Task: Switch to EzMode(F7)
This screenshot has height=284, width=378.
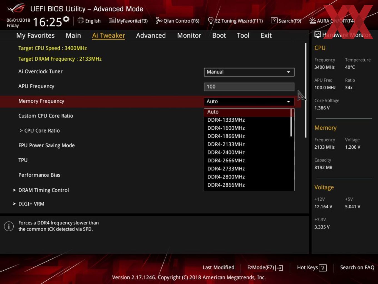Action: (265, 268)
